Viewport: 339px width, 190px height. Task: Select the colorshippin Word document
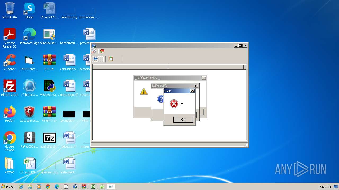(x=69, y=62)
